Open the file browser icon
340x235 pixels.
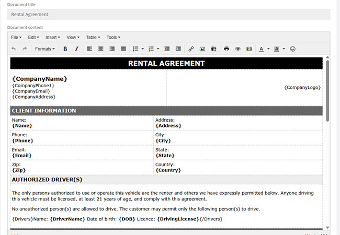click(x=213, y=49)
